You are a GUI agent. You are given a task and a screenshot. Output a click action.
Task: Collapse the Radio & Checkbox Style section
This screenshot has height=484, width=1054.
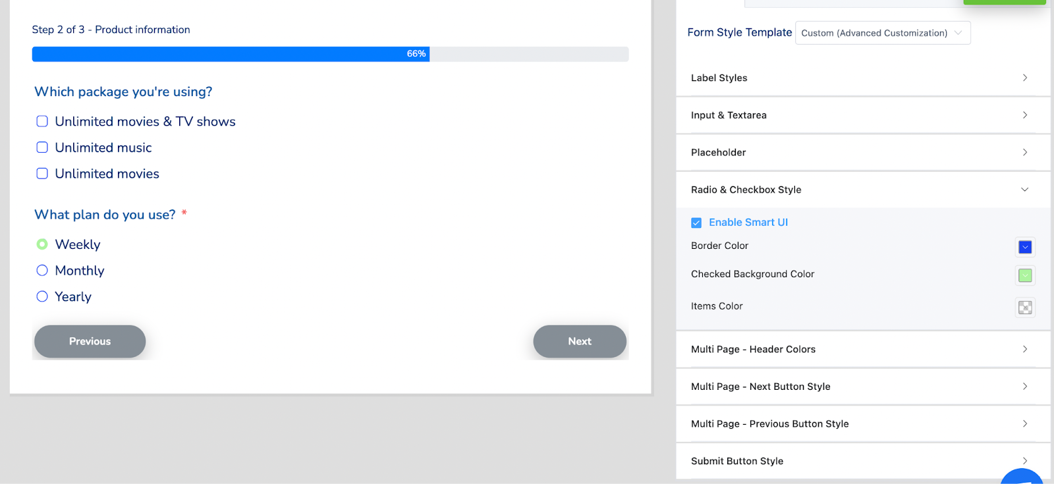click(x=863, y=190)
